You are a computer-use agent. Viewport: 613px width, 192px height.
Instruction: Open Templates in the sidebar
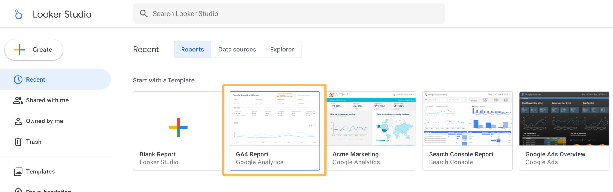click(55, 171)
